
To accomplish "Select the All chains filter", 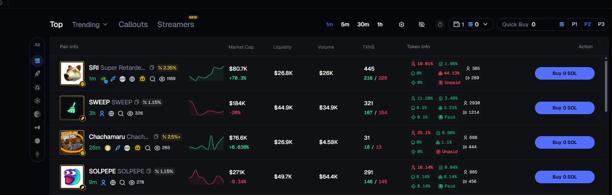I will point(37,45).
